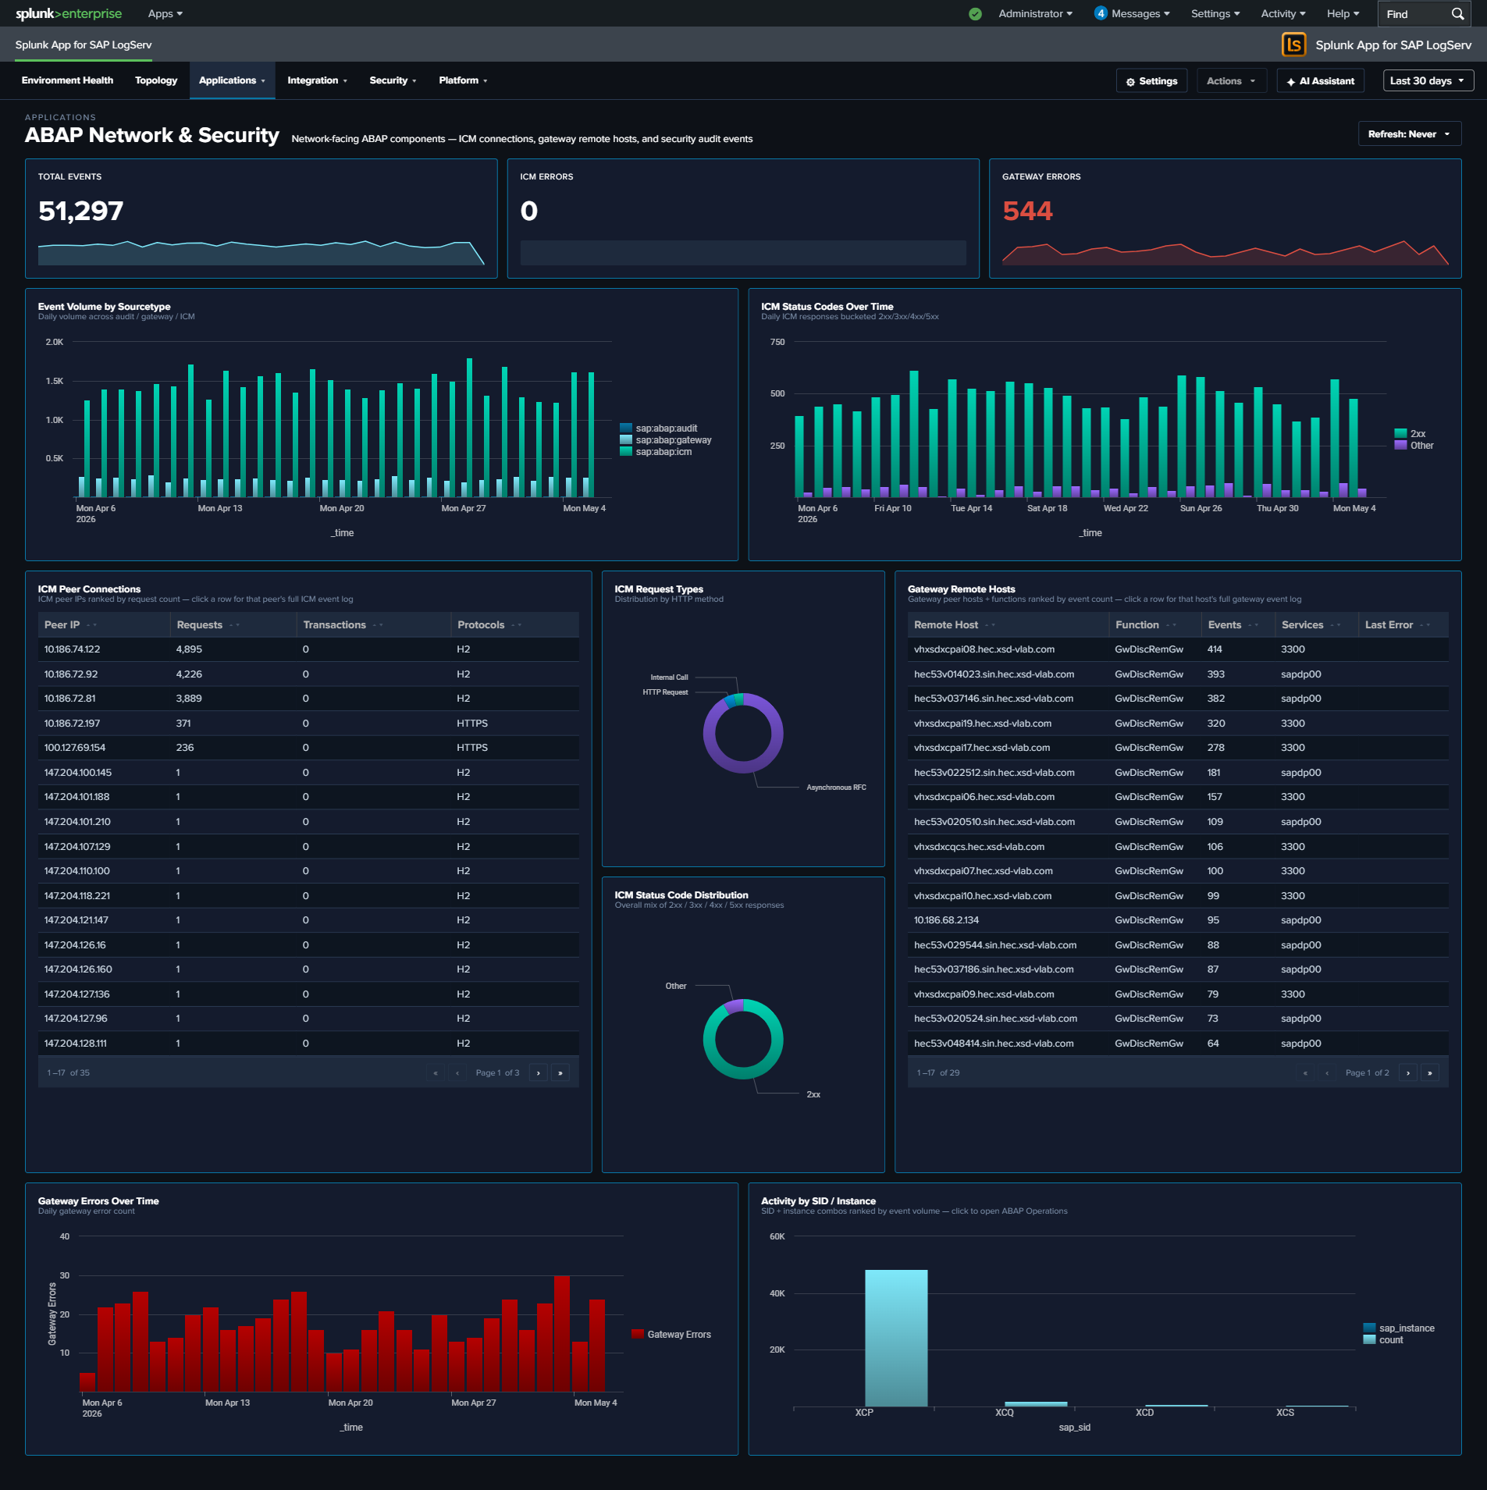Click the XCP bar in Activity by SID

pyautogui.click(x=896, y=1338)
